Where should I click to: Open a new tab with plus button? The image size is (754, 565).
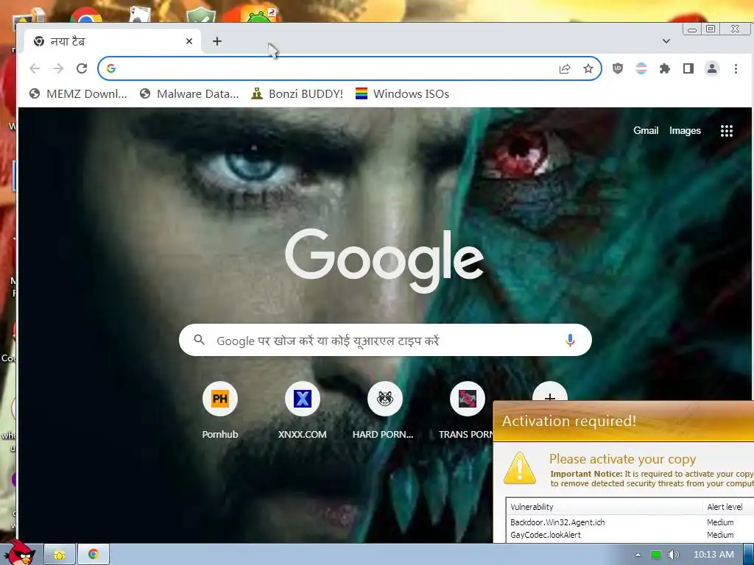pyautogui.click(x=217, y=41)
